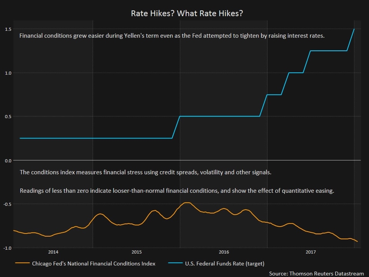Viewport: 369px width, 277px height.
Task: Click the "Readings of less than zero" annotation
Action: [177, 191]
